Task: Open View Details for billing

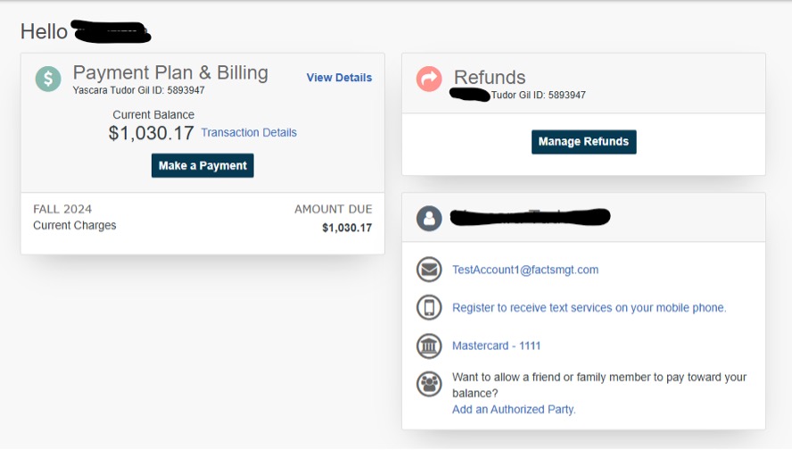Action: (339, 78)
